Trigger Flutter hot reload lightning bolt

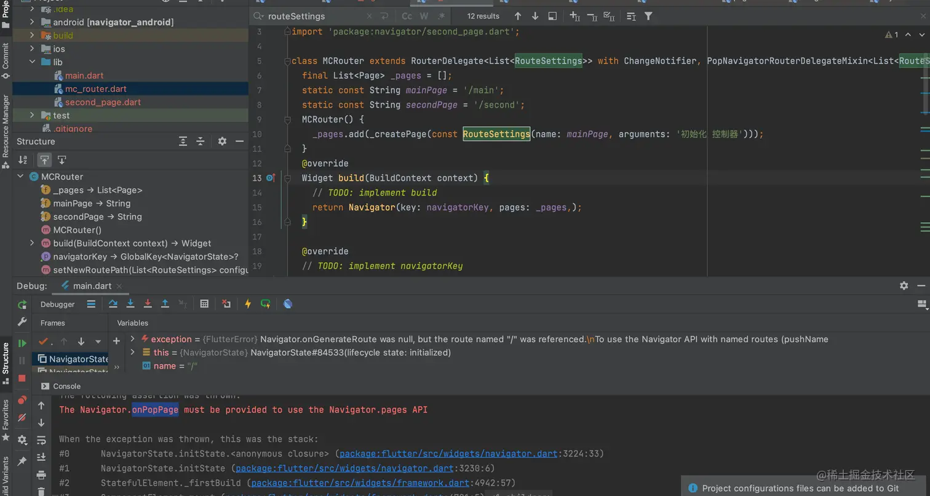tap(248, 303)
